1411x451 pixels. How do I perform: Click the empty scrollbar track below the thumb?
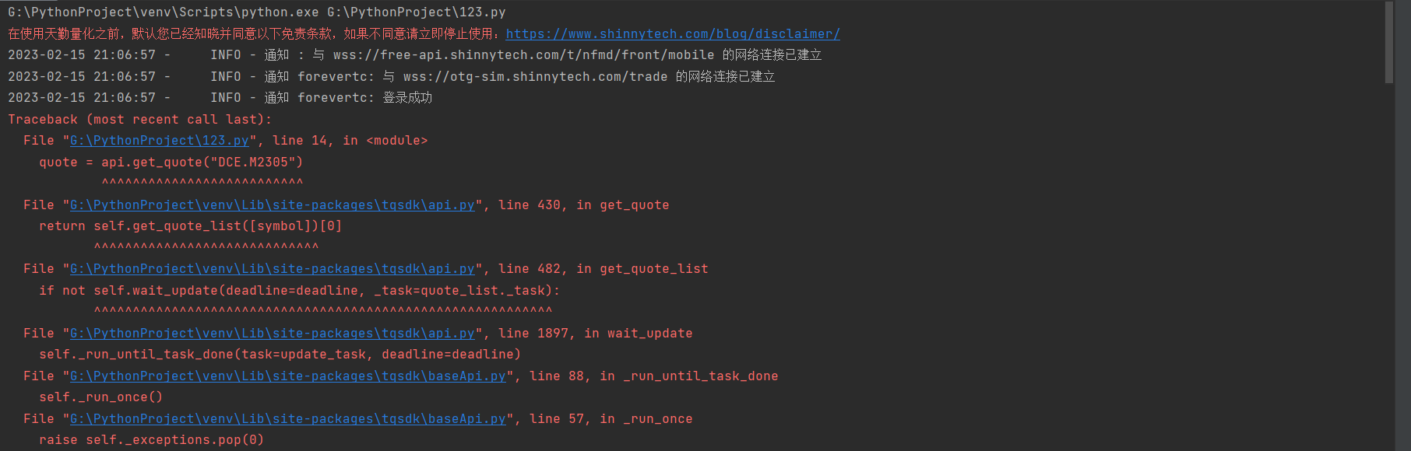(1389, 264)
